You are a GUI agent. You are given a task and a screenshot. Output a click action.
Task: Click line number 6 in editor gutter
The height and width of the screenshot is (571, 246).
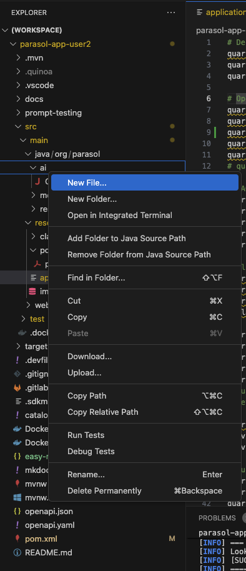(x=209, y=99)
